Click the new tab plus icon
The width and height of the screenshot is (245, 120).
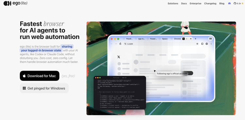pyautogui.click(x=195, y=39)
